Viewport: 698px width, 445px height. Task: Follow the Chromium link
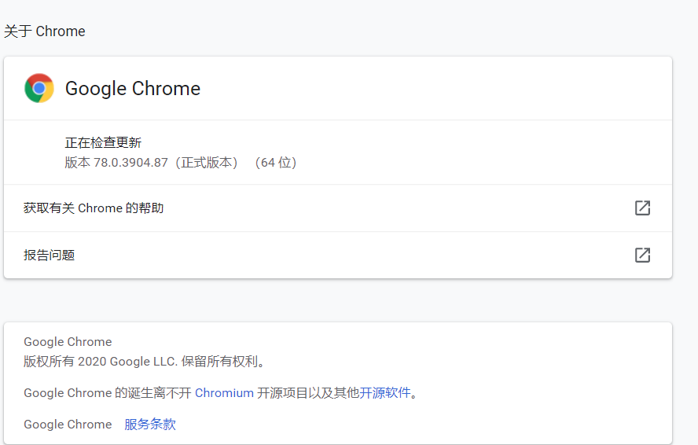pos(224,393)
